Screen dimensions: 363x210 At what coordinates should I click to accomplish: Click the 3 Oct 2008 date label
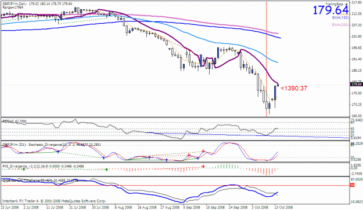260,207
